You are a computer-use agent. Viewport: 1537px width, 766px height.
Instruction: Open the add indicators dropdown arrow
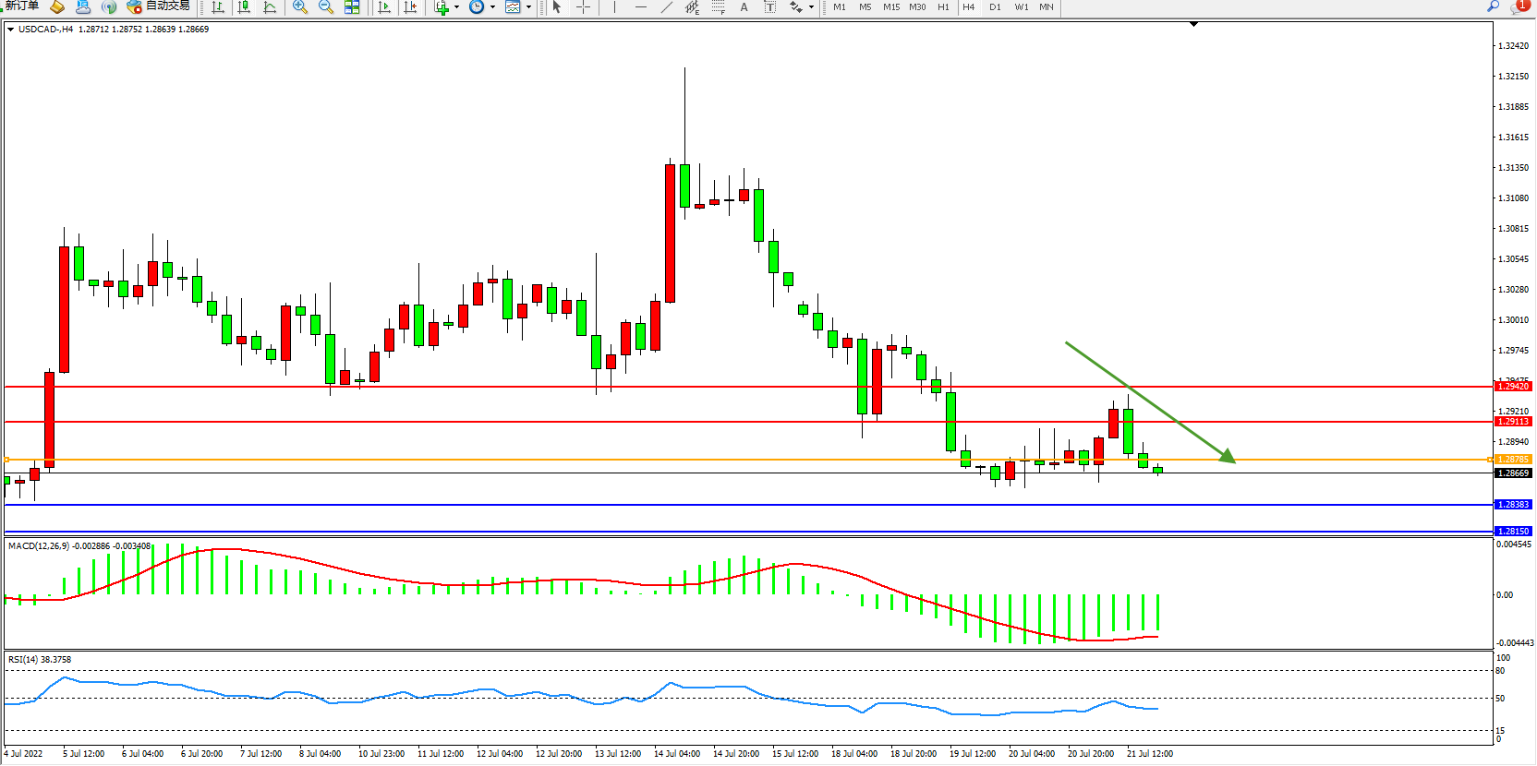456,7
